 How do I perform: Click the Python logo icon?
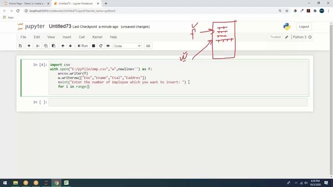click(x=287, y=26)
